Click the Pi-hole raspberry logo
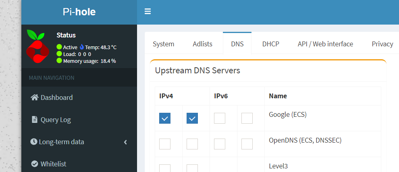 (x=37, y=46)
